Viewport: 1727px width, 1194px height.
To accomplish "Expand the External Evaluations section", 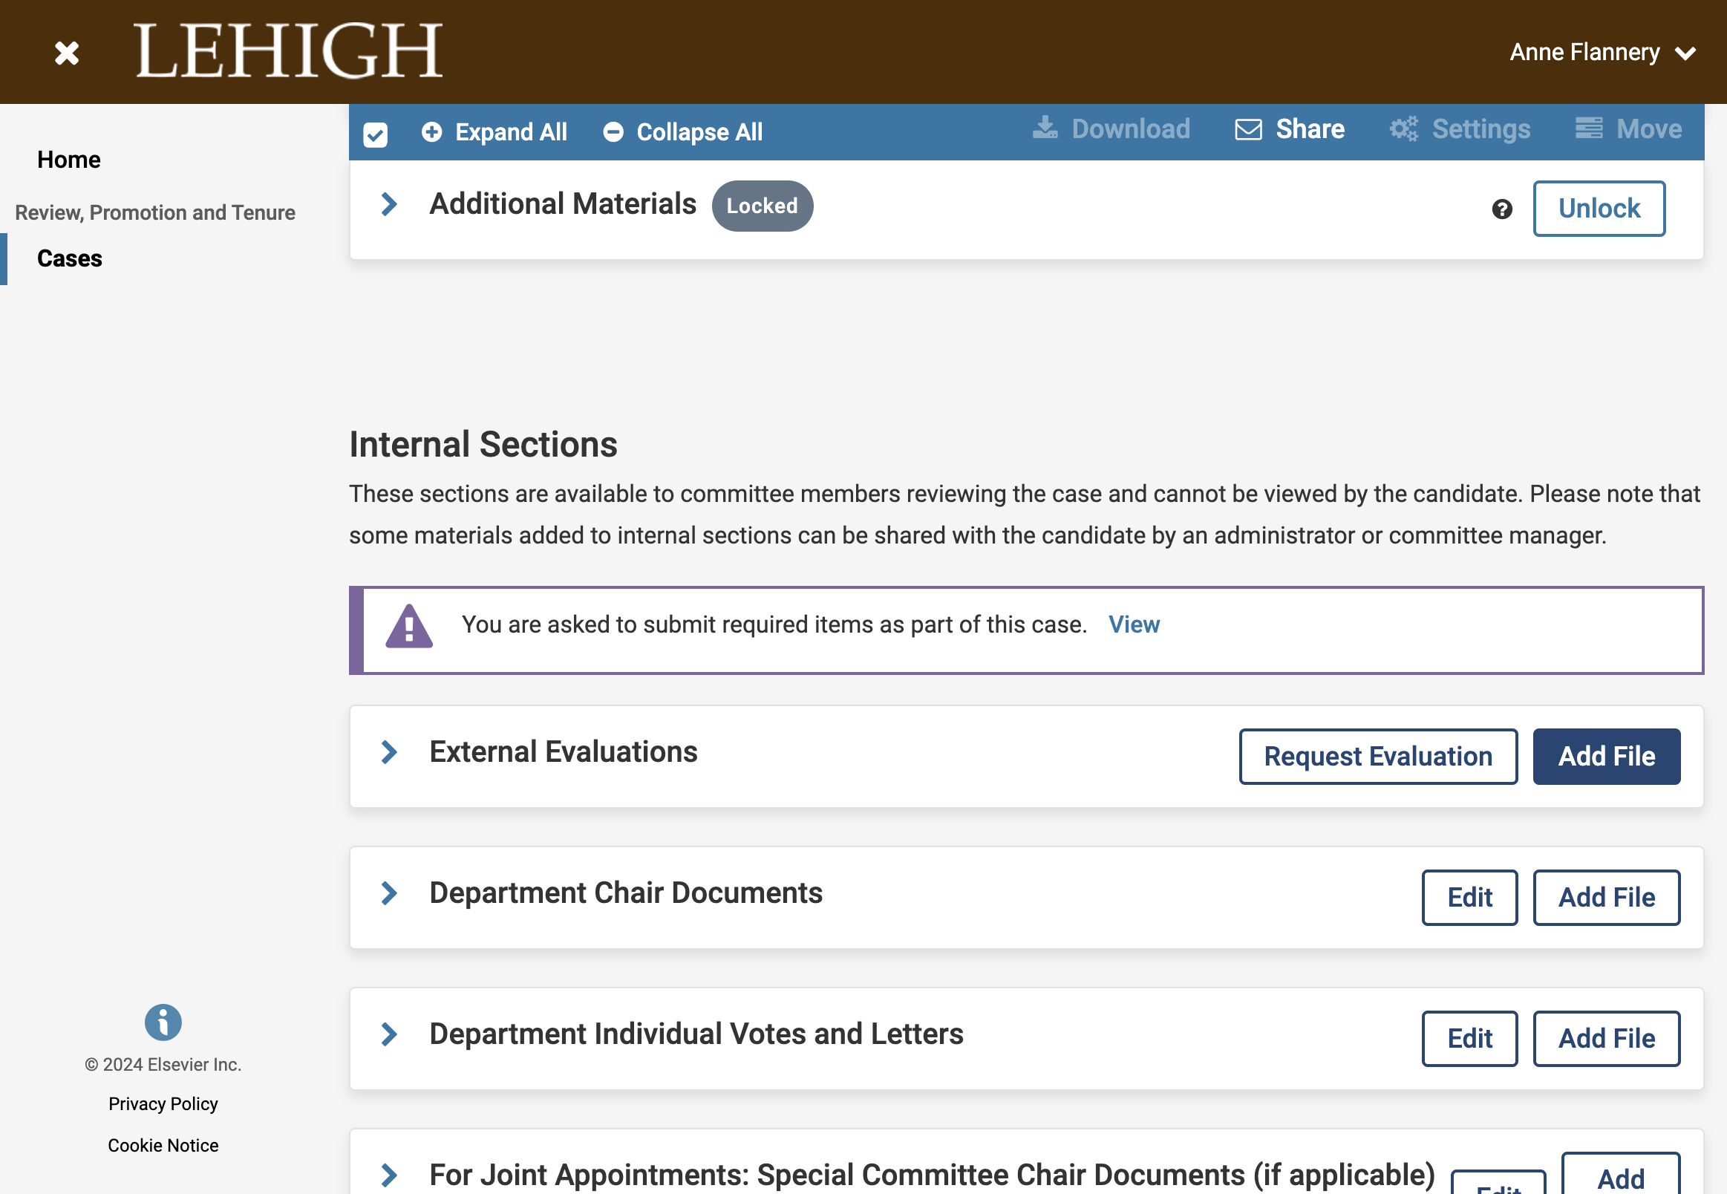I will tap(389, 753).
